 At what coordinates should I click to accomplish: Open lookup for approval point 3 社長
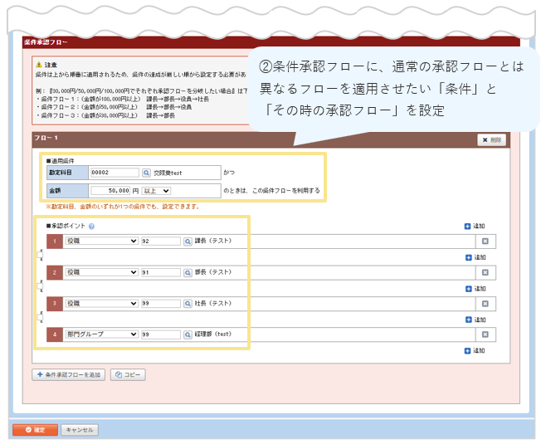coord(188,304)
